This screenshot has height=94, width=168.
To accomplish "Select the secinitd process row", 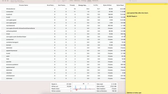I will coord(63,62).
